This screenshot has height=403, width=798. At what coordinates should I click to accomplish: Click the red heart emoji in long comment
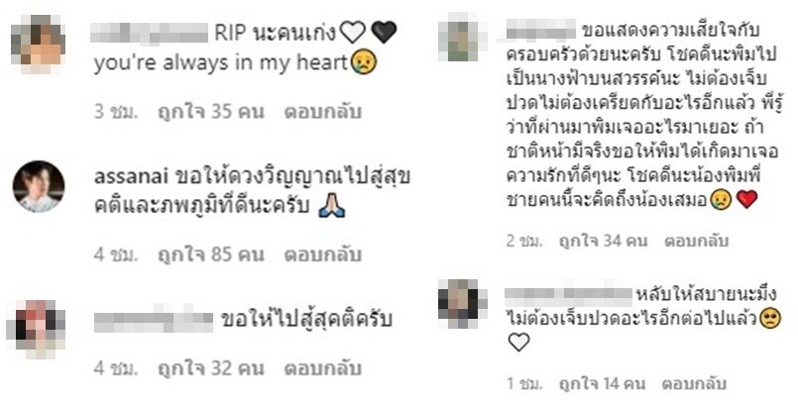click(x=746, y=199)
